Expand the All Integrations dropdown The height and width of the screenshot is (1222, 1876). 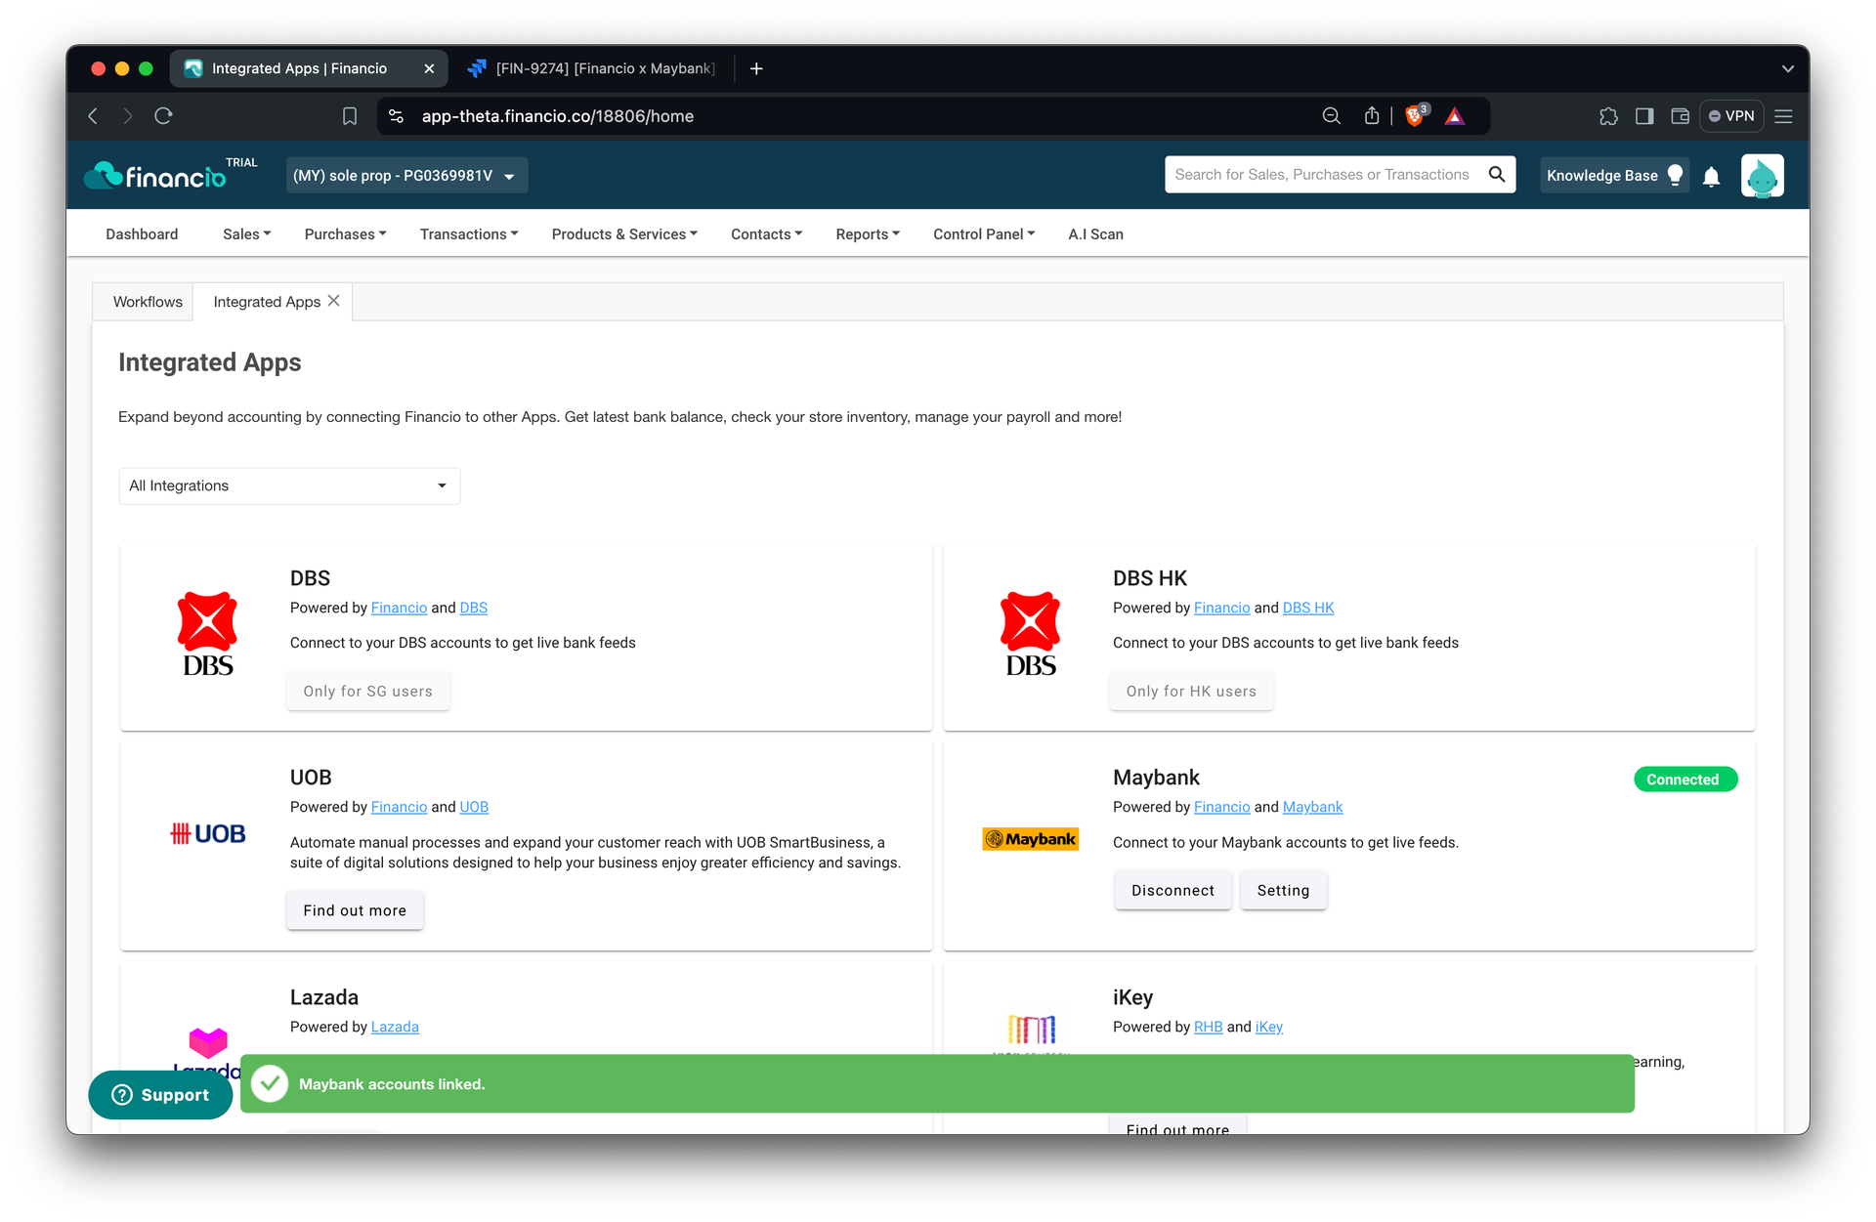pos(289,485)
